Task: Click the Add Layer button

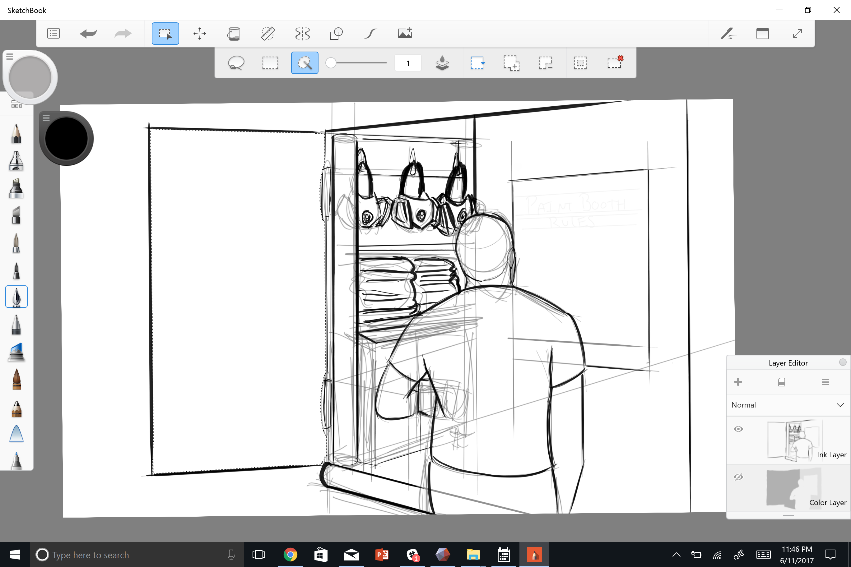Action: point(738,382)
